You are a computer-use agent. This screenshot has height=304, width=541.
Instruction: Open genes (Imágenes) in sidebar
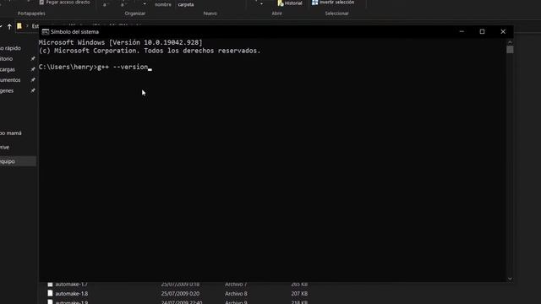click(7, 90)
